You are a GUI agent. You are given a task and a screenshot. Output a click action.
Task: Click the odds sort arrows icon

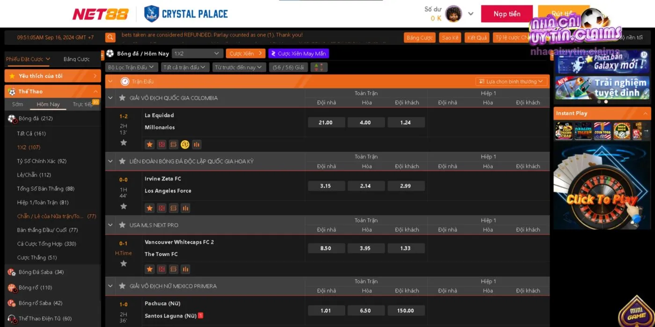point(319,67)
